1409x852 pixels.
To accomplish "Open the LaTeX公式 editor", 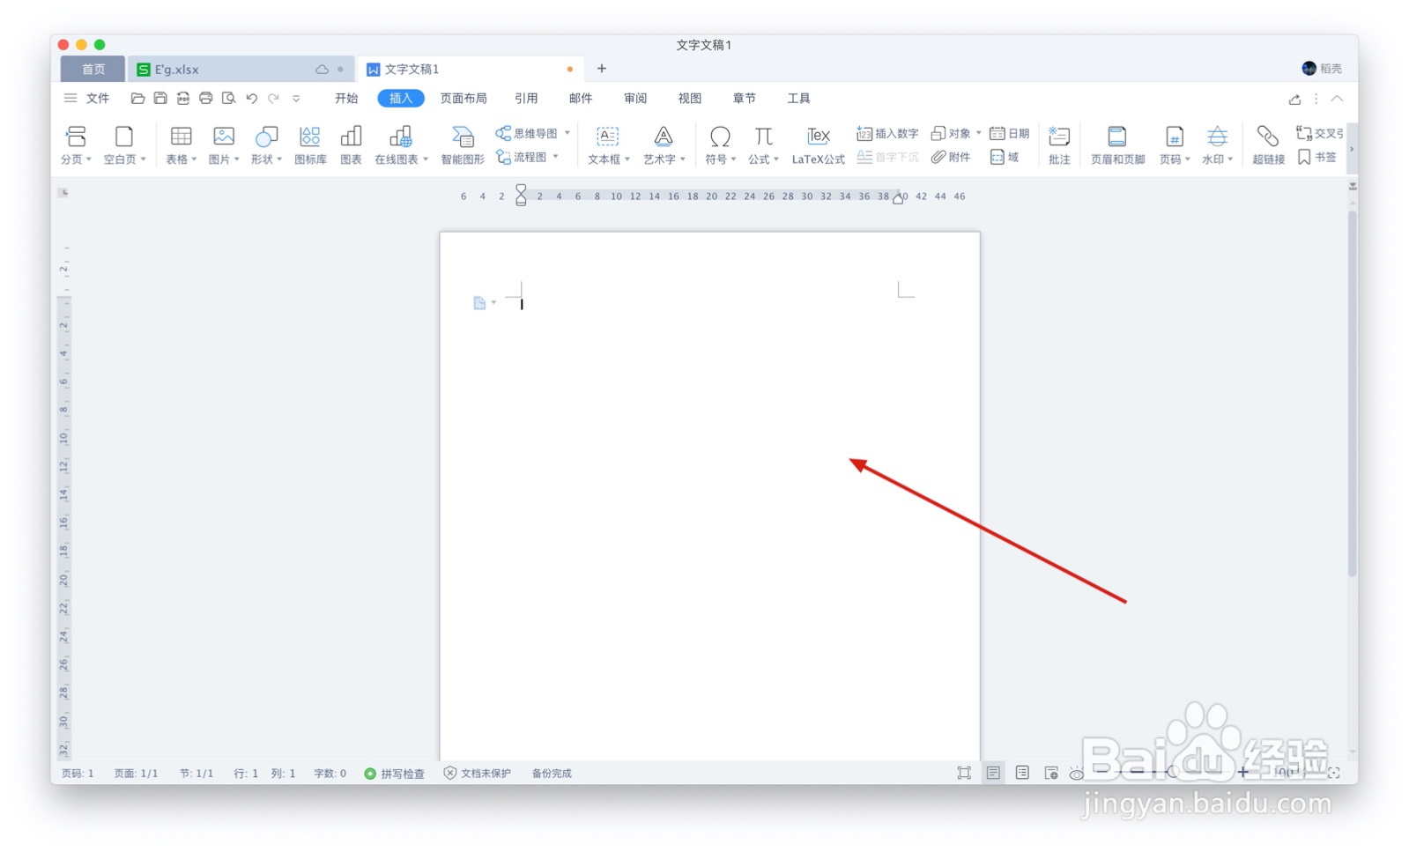I will click(818, 145).
